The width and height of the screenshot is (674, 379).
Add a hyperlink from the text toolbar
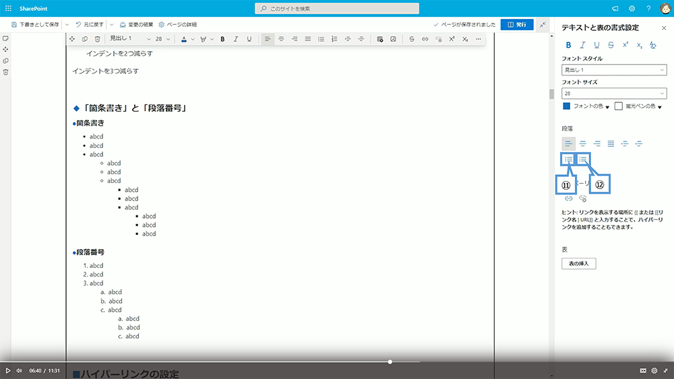425,39
